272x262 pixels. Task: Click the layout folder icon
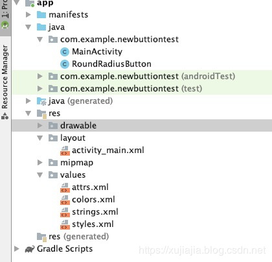53,138
